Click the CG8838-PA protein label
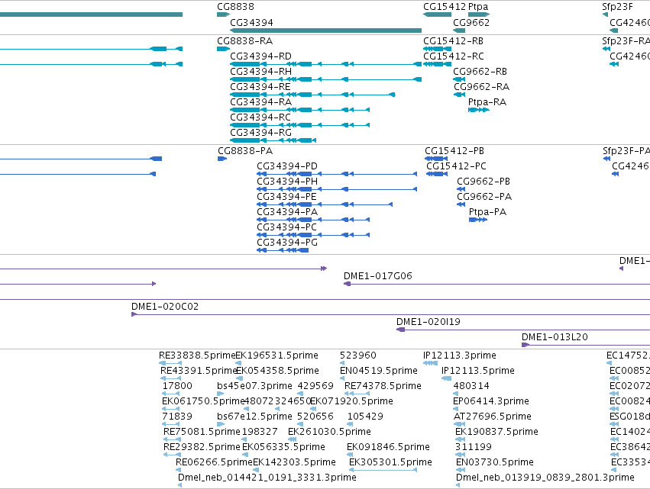The width and height of the screenshot is (650, 489). click(245, 151)
